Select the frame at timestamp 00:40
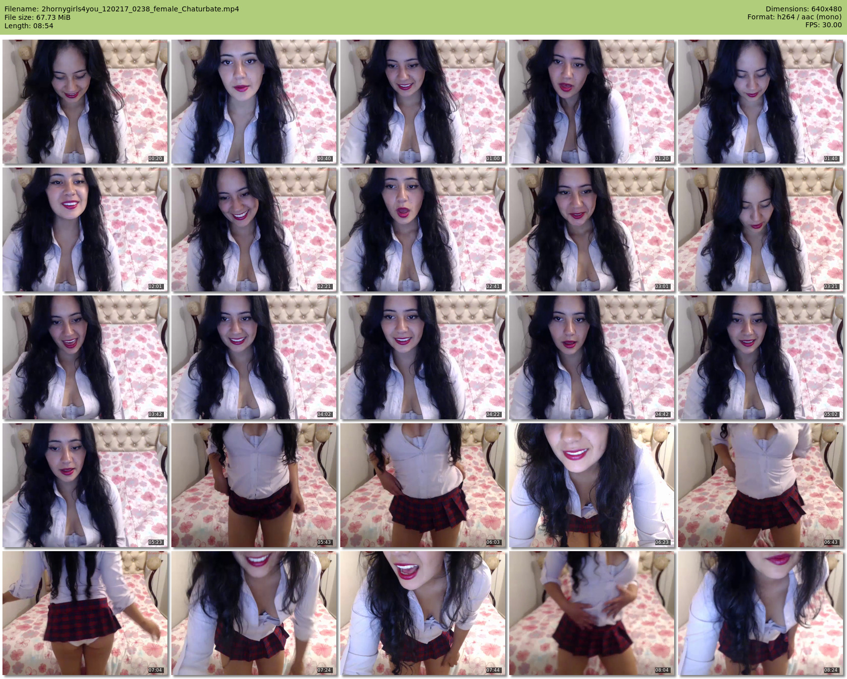 (254, 102)
